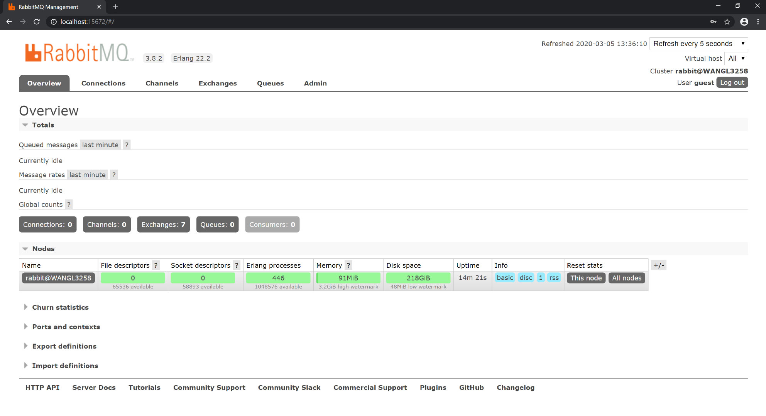Open the Virtual host dropdown

pyautogui.click(x=736, y=59)
